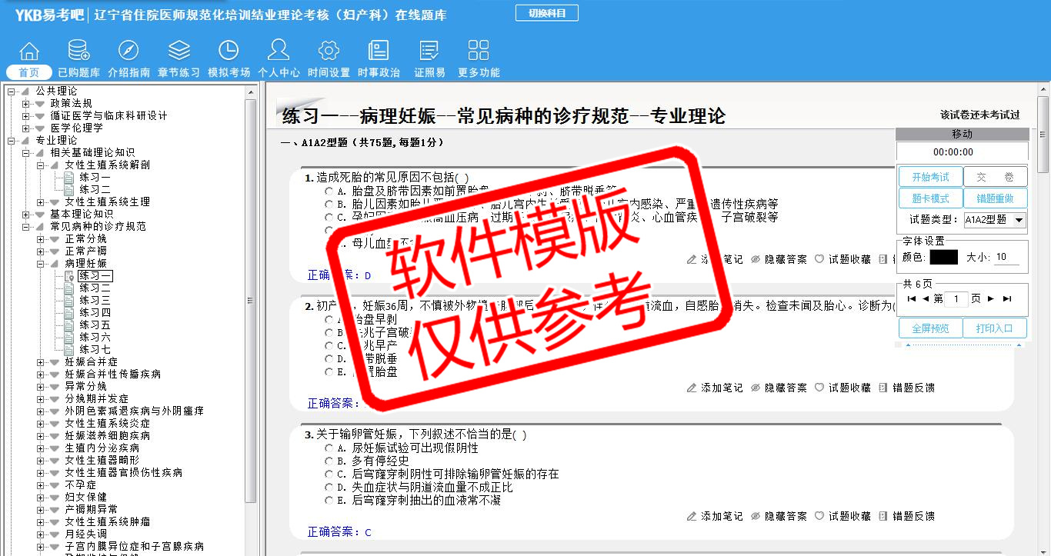Expand the 政策法规 tree node

[26, 104]
